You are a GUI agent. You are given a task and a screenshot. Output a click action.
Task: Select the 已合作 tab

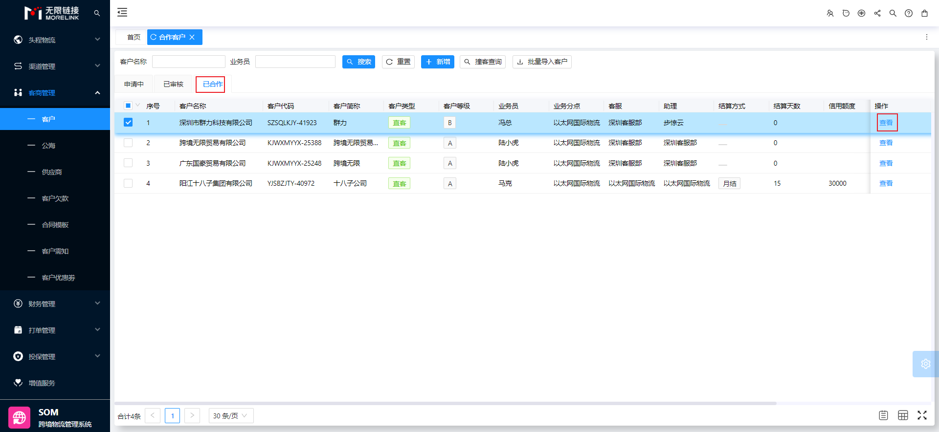tap(212, 84)
